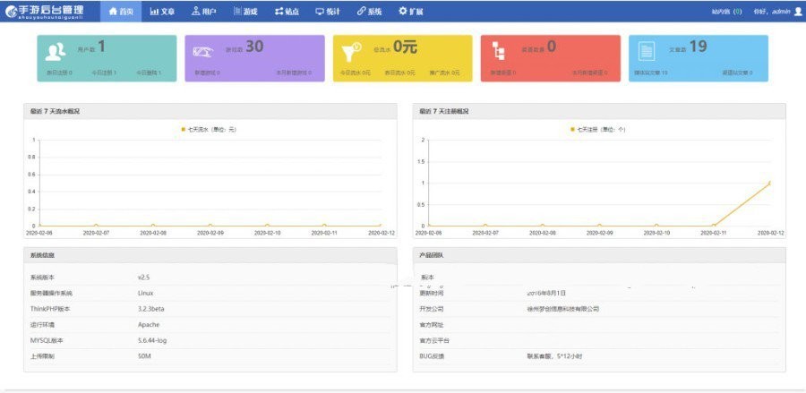
Task: Click the 5.6.44-log MySQL version value
Action: 152,340
